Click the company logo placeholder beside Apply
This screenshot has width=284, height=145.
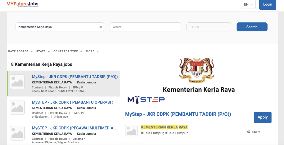click(x=131, y=131)
